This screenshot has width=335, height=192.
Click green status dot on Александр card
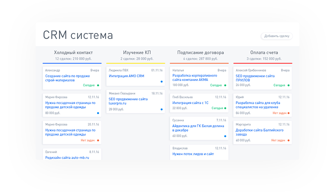(98, 85)
